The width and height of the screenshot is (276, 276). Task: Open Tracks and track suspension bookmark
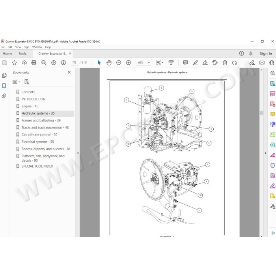pos(45,128)
